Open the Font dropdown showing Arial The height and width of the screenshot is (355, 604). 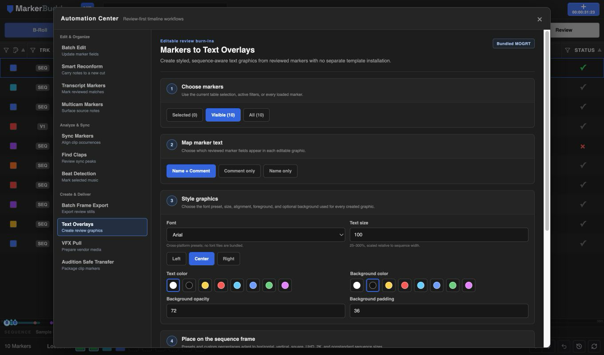(x=256, y=235)
